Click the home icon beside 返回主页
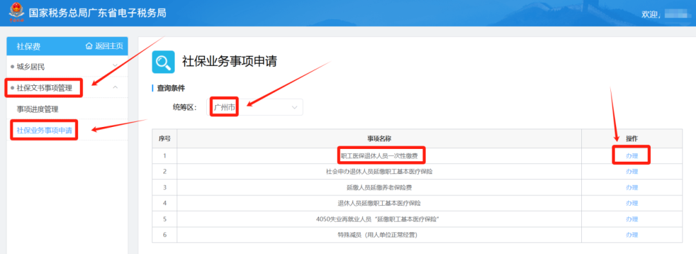The height and width of the screenshot is (254, 696). [89, 46]
